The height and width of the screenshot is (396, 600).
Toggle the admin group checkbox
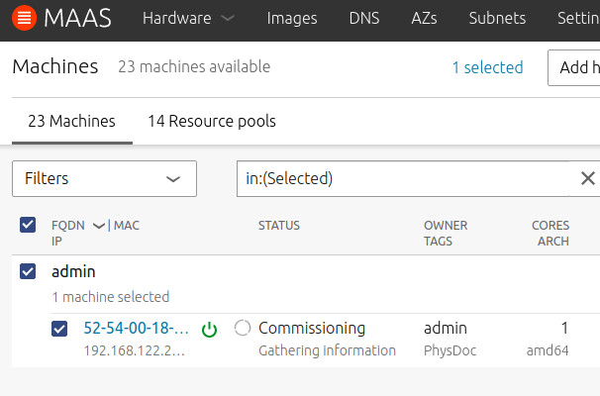pyautogui.click(x=28, y=271)
